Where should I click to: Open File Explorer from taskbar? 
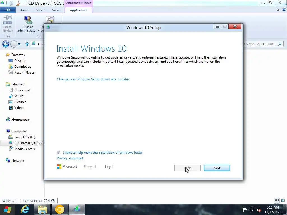(x=42, y=209)
